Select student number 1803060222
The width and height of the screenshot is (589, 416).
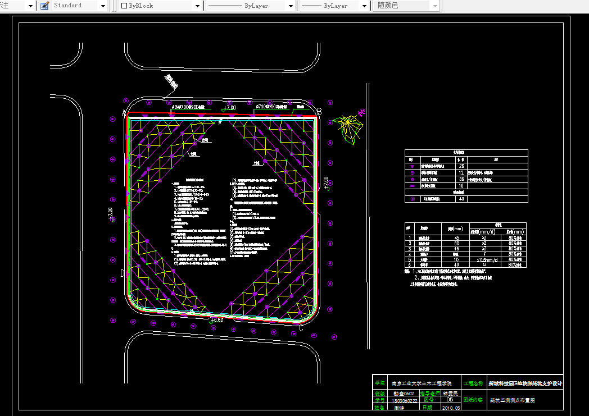tap(404, 401)
